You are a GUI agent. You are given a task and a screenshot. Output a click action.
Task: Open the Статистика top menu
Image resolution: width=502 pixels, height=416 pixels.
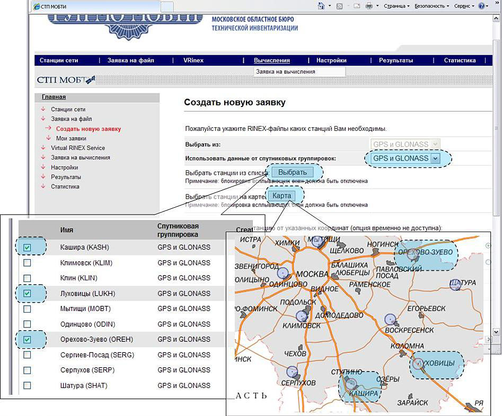460,60
